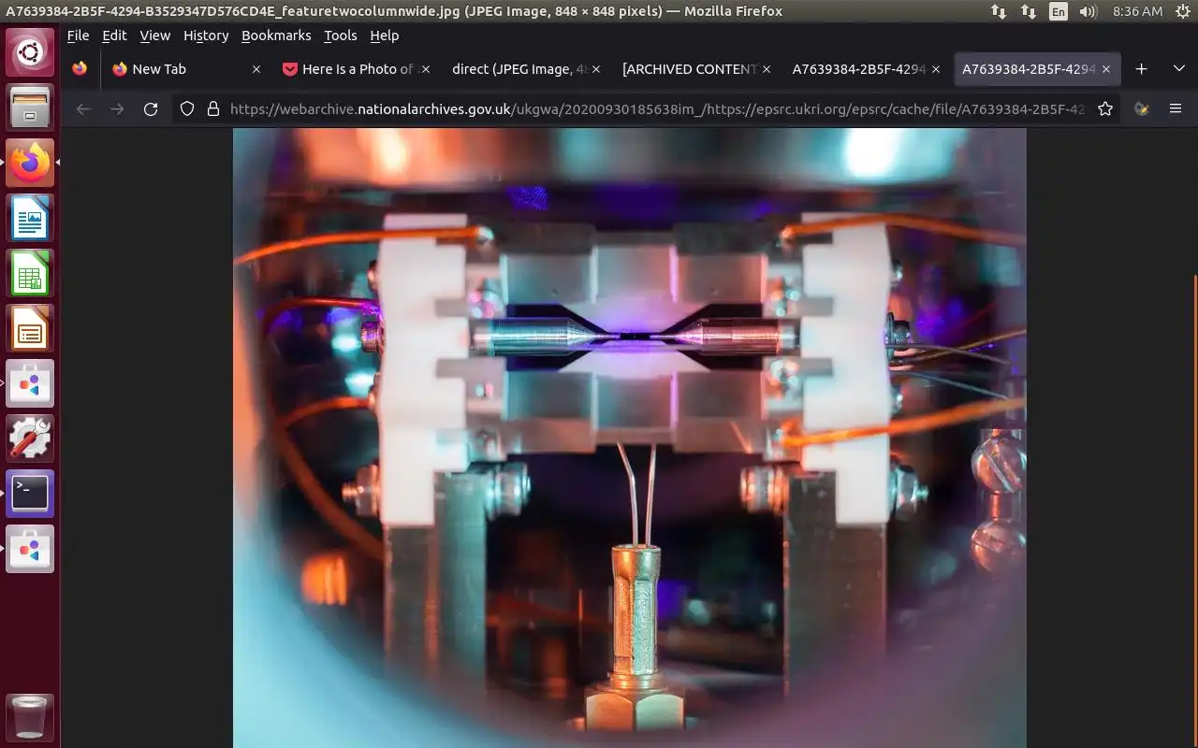
Task: Click the extension icon beside the bookmark star
Action: coord(1142,109)
